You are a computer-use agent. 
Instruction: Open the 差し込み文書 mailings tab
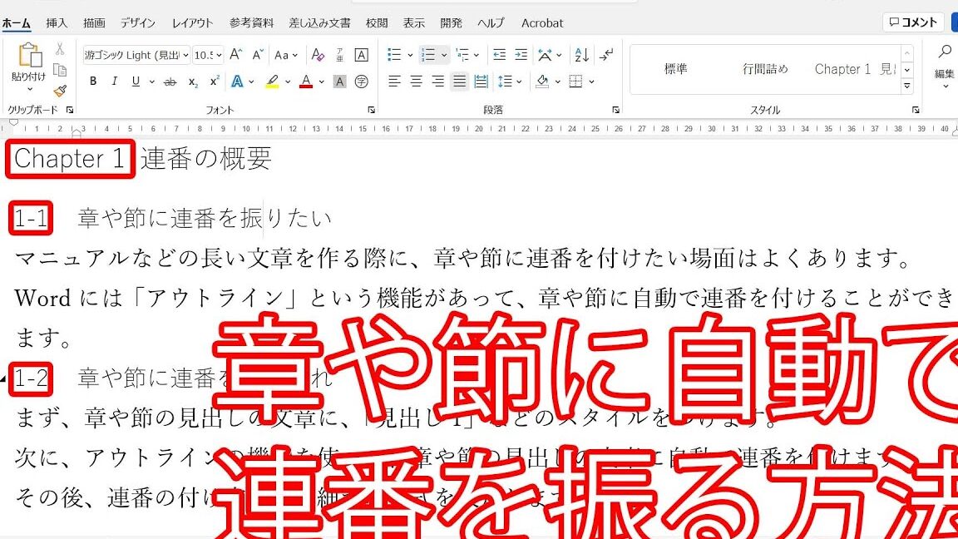click(319, 23)
